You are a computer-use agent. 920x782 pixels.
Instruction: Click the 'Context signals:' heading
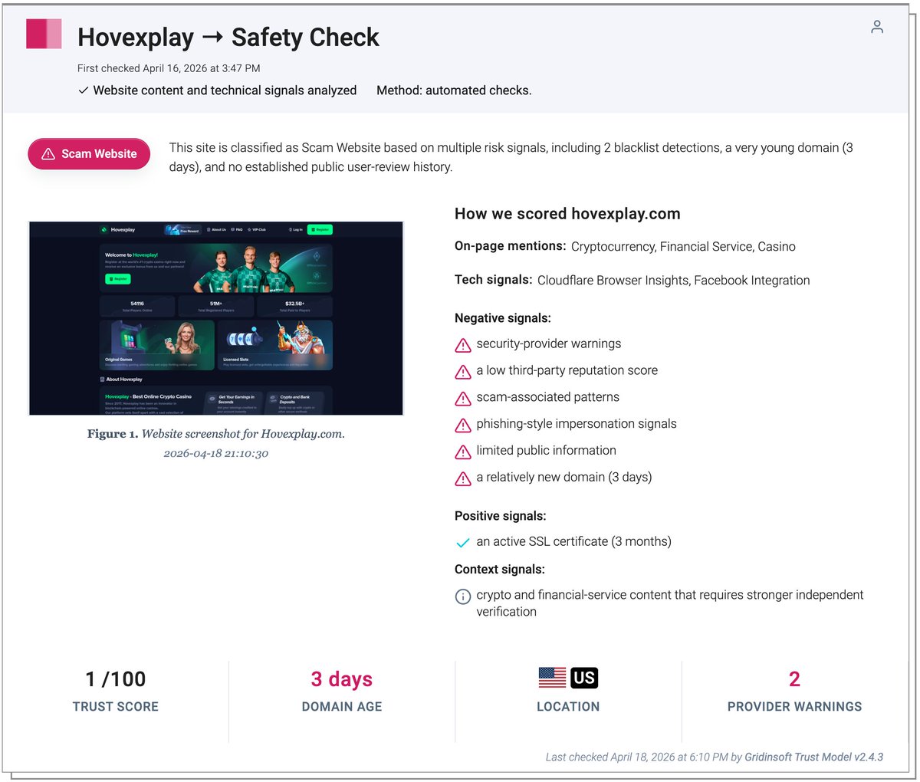click(x=500, y=570)
